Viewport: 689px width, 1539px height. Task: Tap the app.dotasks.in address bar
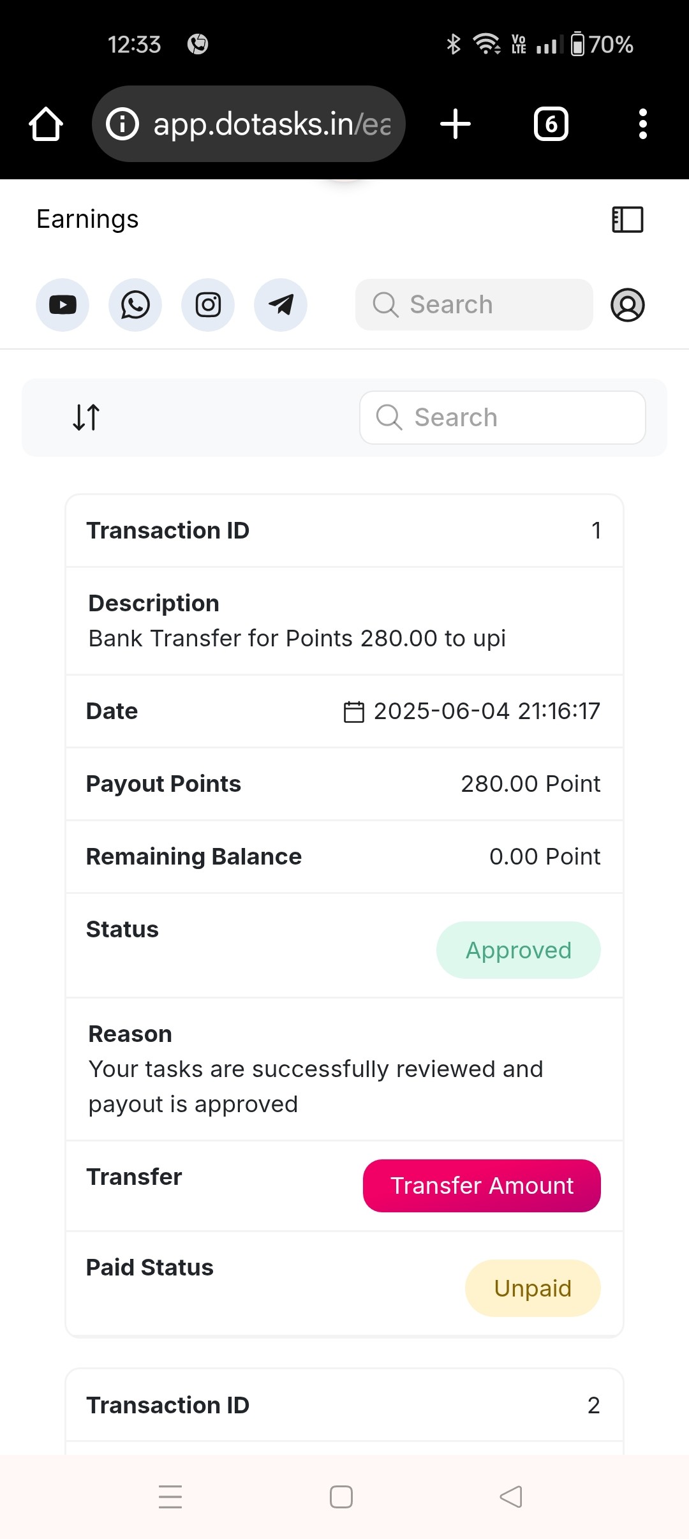pyautogui.click(x=249, y=124)
